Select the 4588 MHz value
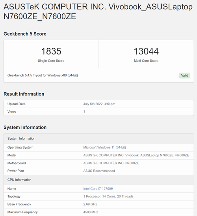 coord(91,212)
